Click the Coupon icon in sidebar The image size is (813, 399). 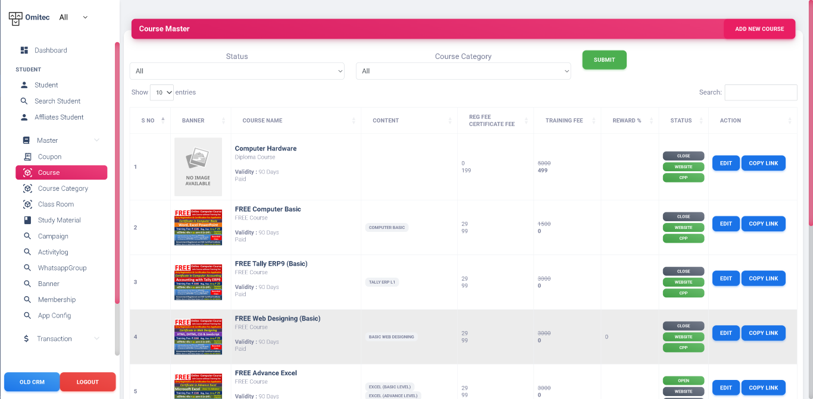27,157
